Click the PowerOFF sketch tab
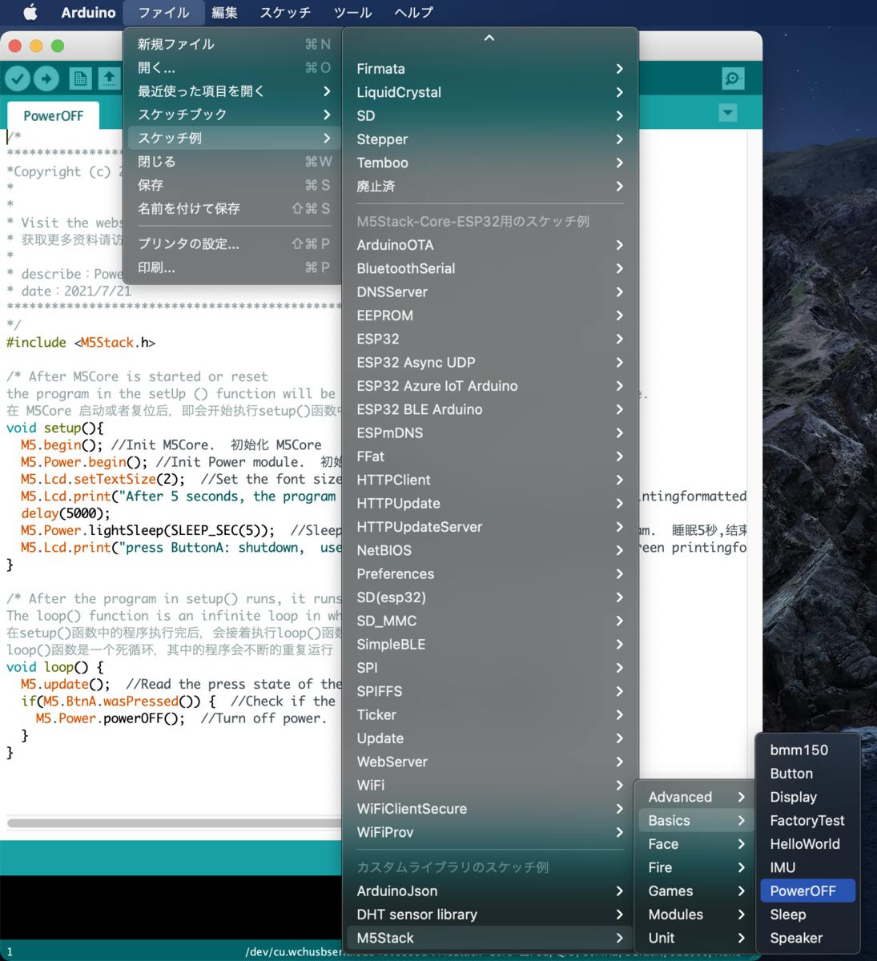Screen dimensions: 877x961 [x=52, y=115]
